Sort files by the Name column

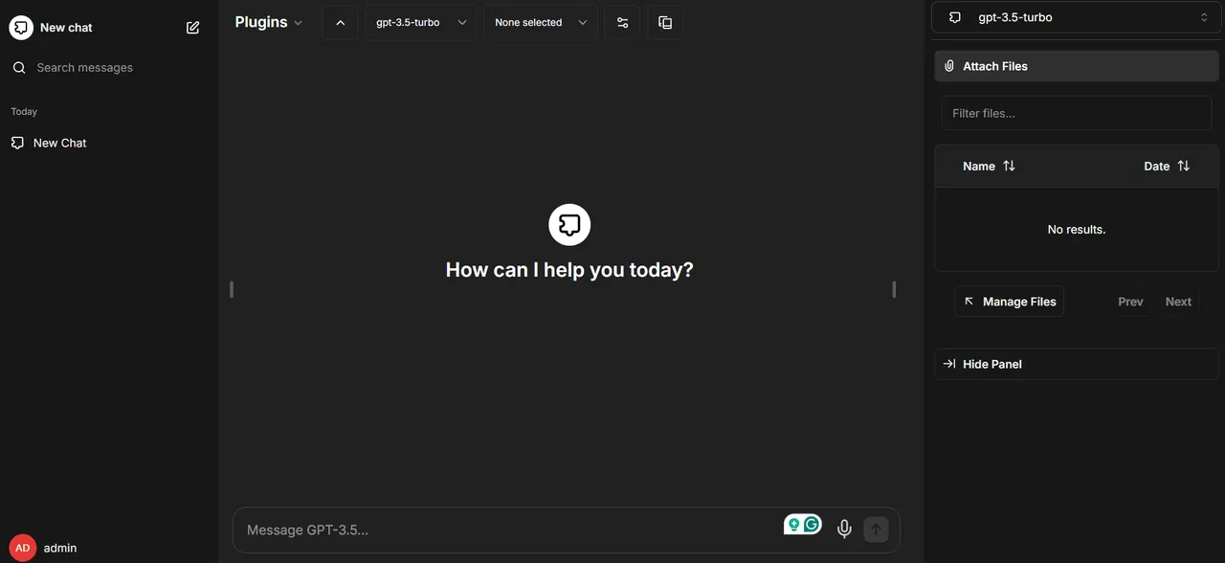(989, 166)
